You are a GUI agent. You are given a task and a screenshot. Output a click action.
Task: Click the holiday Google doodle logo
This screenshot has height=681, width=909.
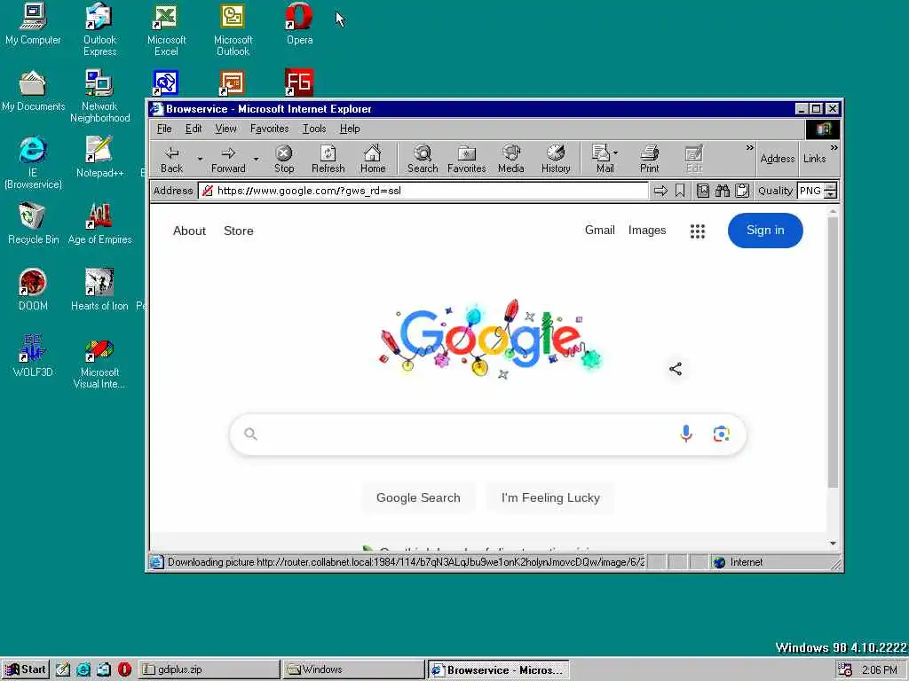click(489, 340)
